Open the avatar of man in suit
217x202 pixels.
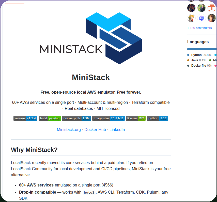pyautogui.click(x=201, y=8)
